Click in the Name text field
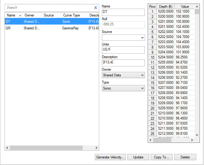The width and height of the screenshot is (204, 165). click(x=123, y=12)
